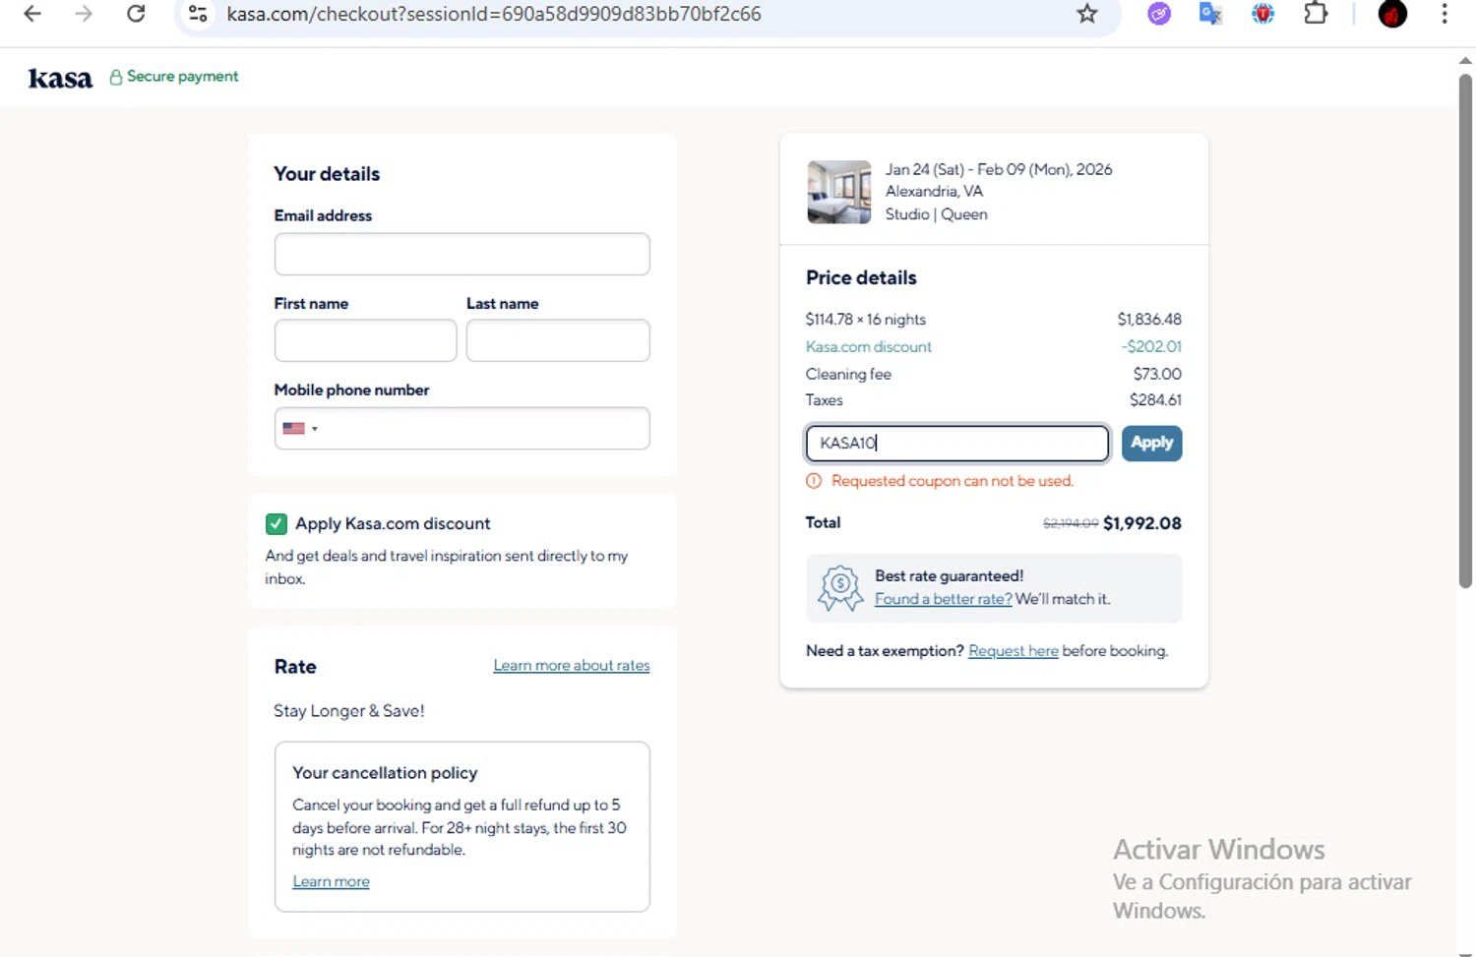The image size is (1476, 957).
Task: Focus the Last name field
Action: click(558, 340)
